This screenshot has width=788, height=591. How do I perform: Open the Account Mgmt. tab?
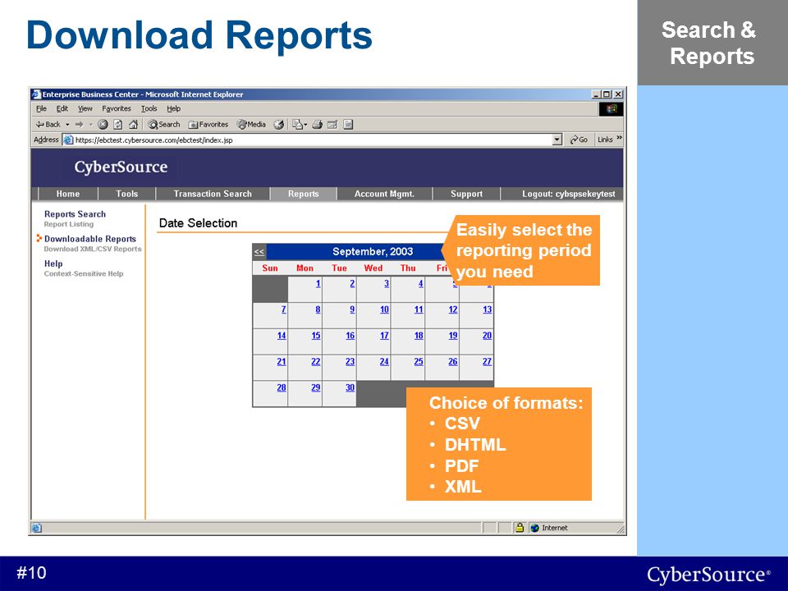click(384, 194)
